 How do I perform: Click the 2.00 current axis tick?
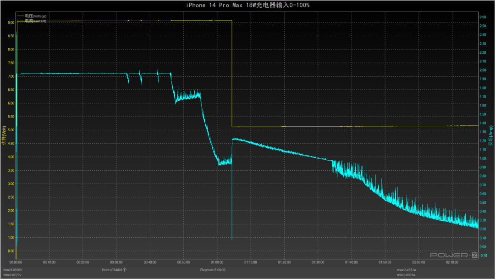(483, 70)
